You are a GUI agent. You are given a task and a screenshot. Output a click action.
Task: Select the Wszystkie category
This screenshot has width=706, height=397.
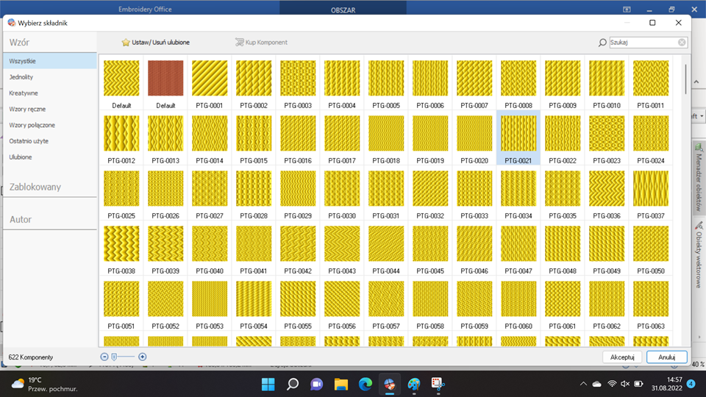pos(23,61)
